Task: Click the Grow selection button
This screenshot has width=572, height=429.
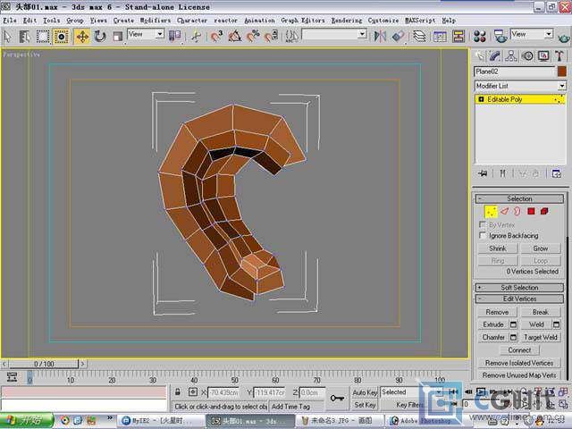Action: coord(540,248)
